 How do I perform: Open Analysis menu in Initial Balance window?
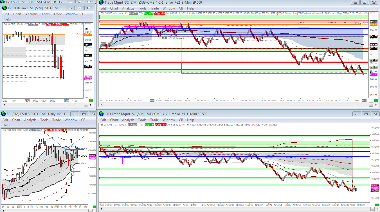(x=31, y=14)
